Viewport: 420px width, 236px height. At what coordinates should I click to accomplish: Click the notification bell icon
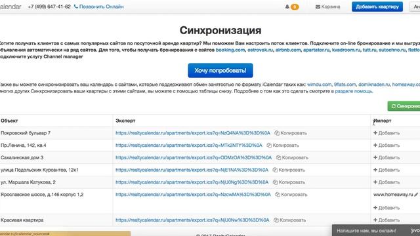(287, 7)
